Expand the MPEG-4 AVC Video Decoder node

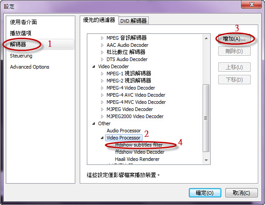[x=102, y=95]
